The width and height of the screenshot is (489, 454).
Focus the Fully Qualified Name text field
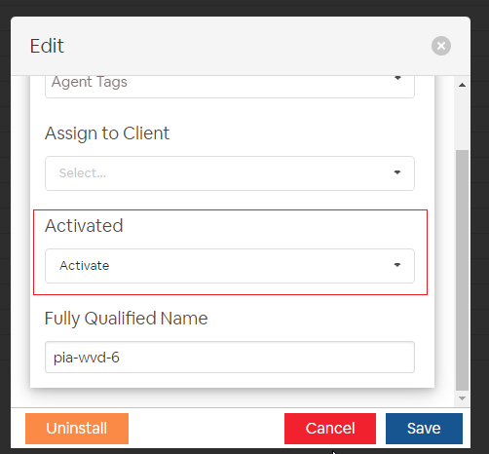[x=230, y=357]
